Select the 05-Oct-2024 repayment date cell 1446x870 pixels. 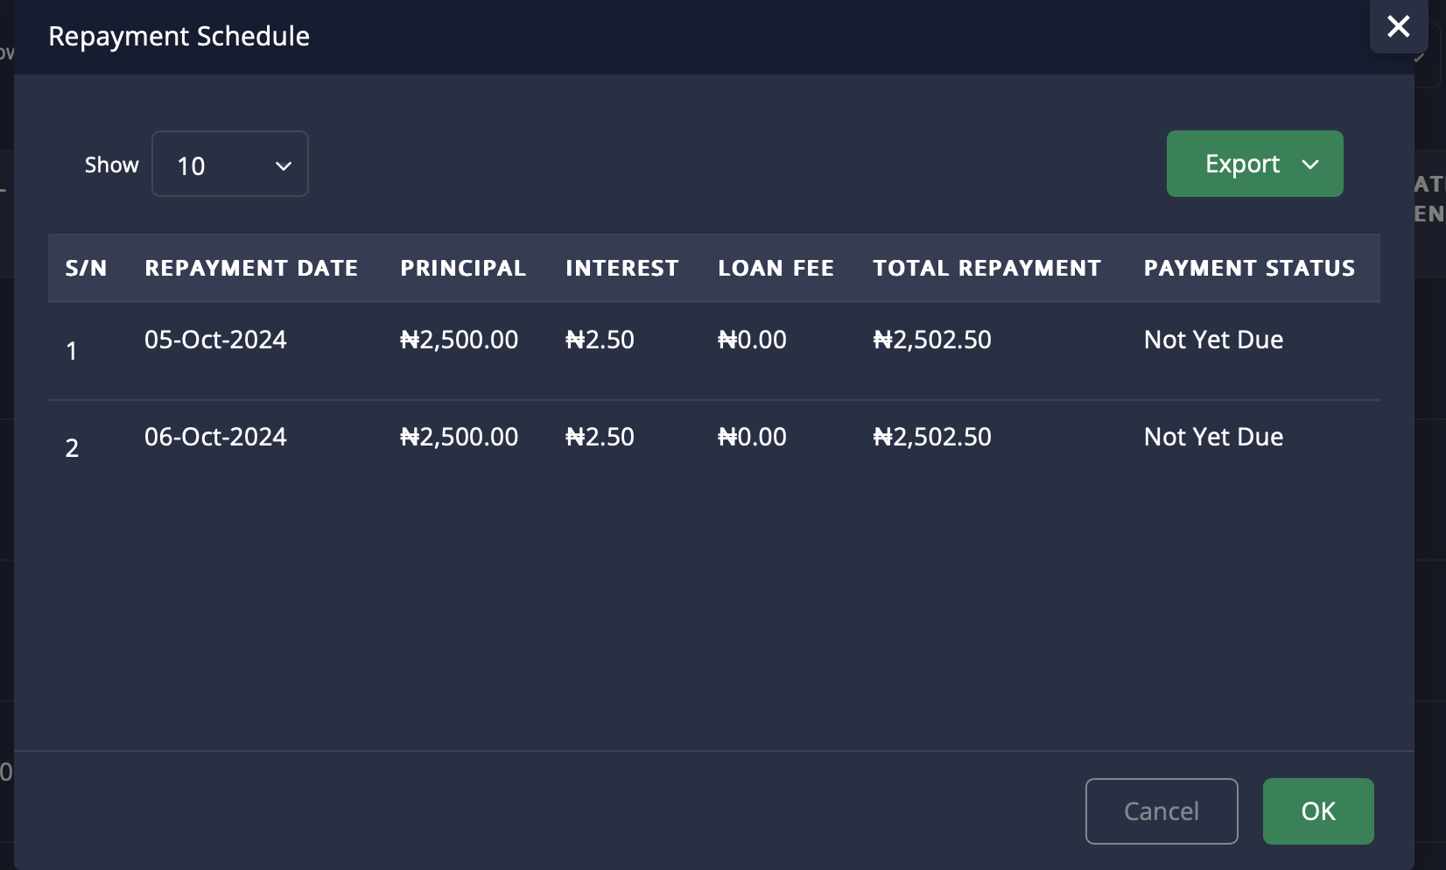215,340
